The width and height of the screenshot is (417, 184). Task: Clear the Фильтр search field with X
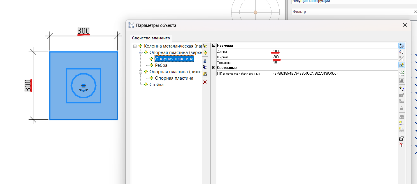coord(415,12)
